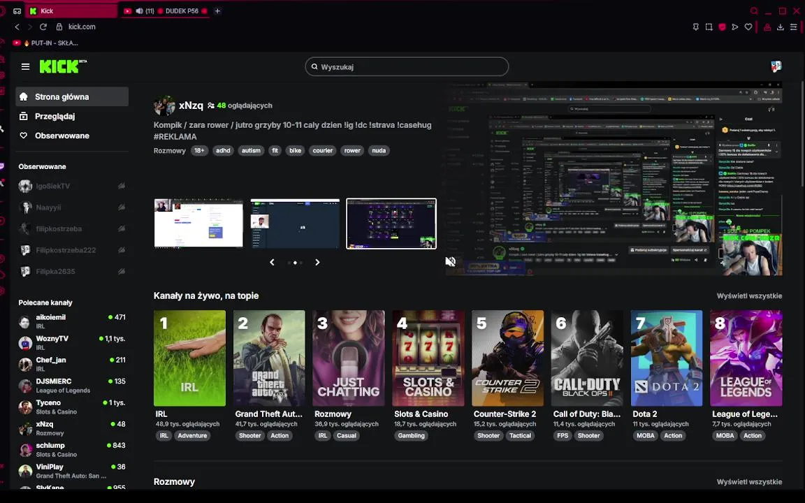Open the Grand Theft Auto category cover

(269, 358)
